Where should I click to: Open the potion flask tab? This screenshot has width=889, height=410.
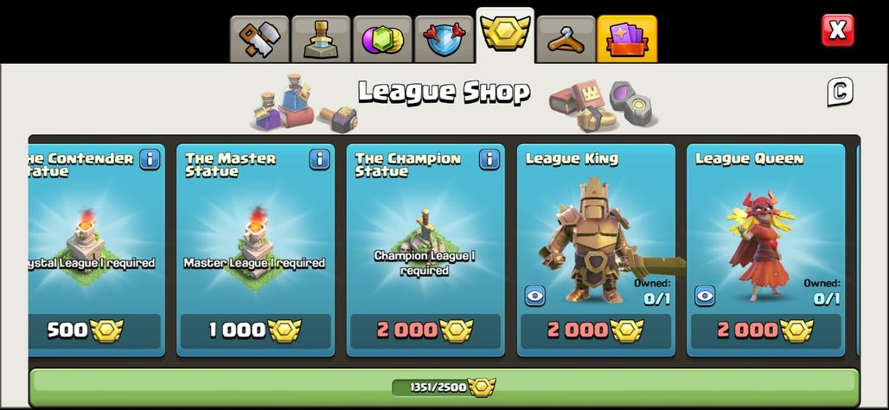click(x=322, y=39)
